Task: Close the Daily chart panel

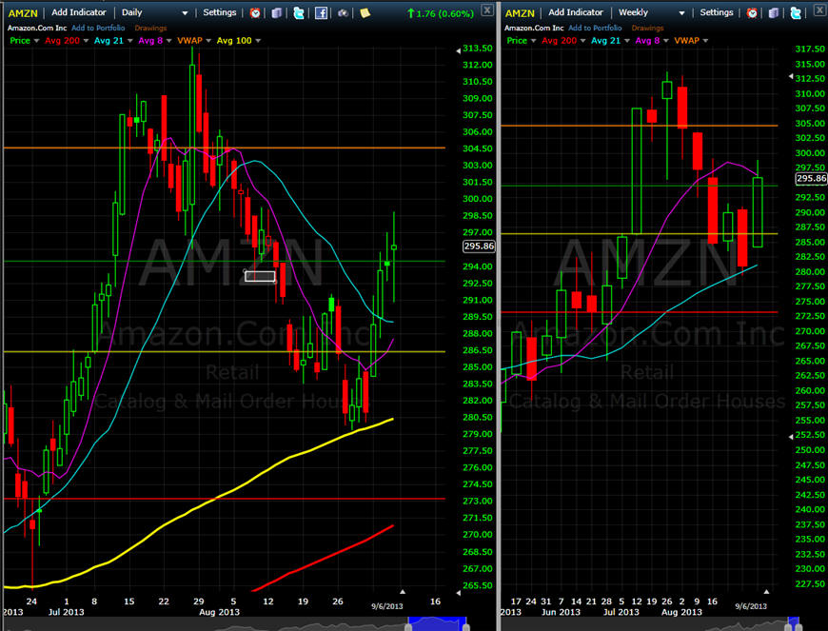Action: point(487,10)
